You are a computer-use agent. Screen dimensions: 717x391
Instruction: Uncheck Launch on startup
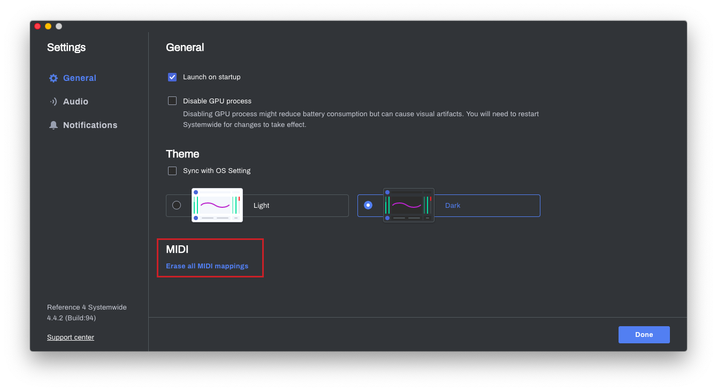pyautogui.click(x=172, y=77)
